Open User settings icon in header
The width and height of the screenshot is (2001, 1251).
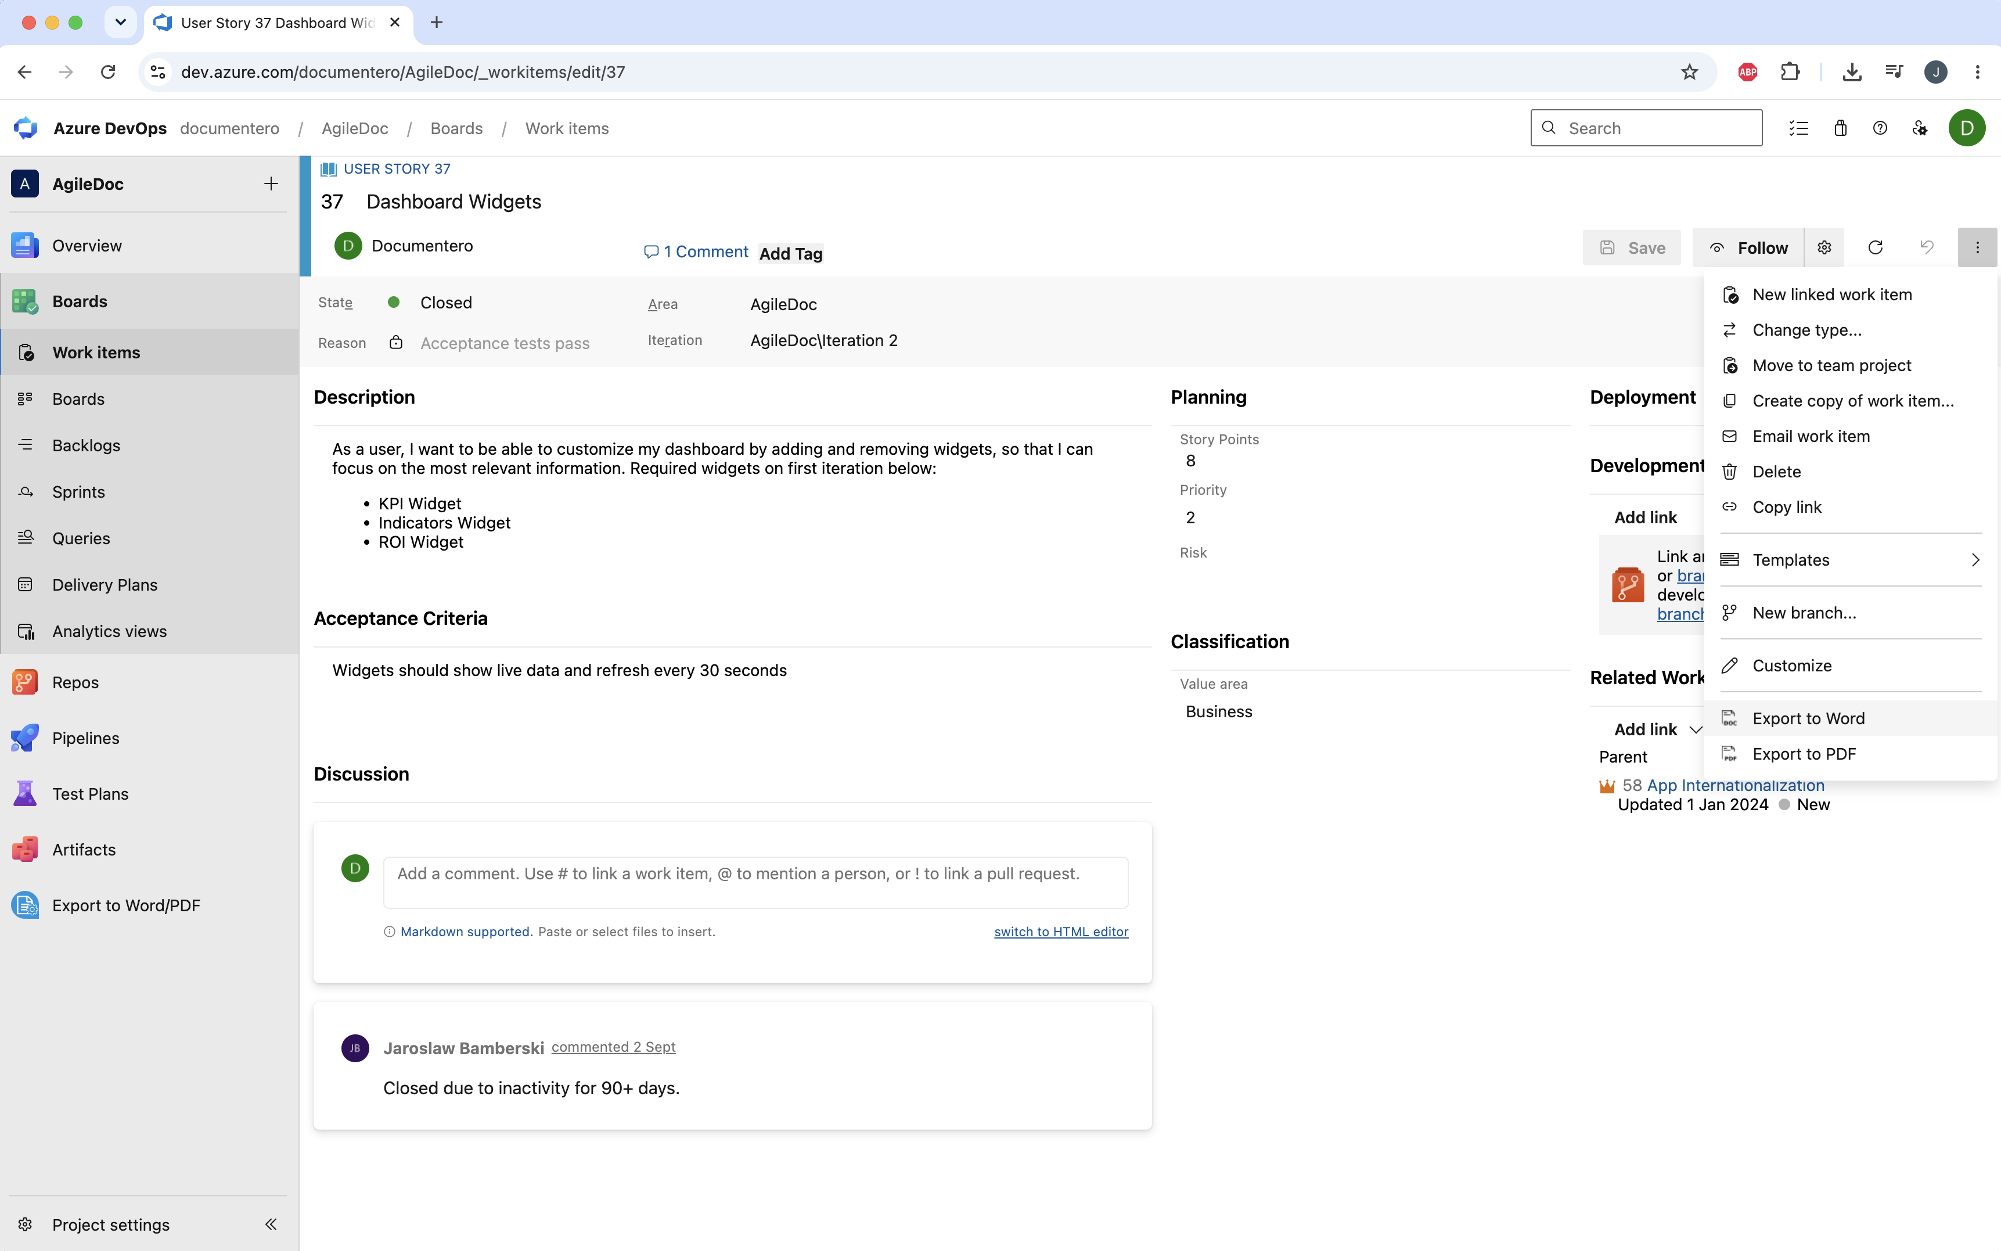1920,128
